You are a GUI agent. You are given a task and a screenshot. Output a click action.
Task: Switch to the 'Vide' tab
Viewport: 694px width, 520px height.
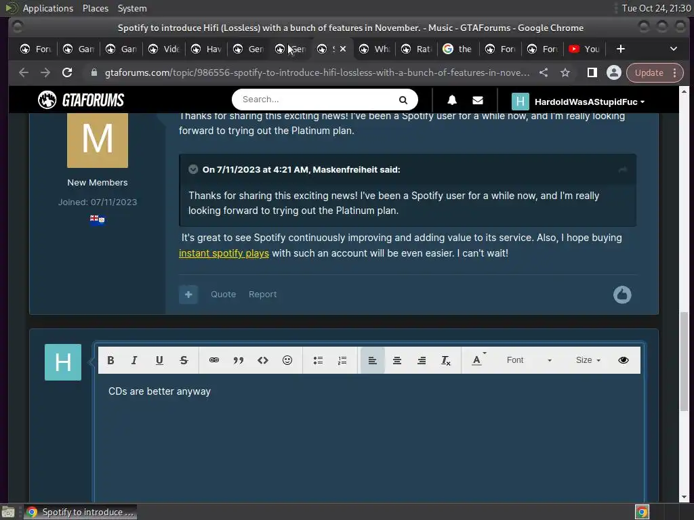(164, 49)
